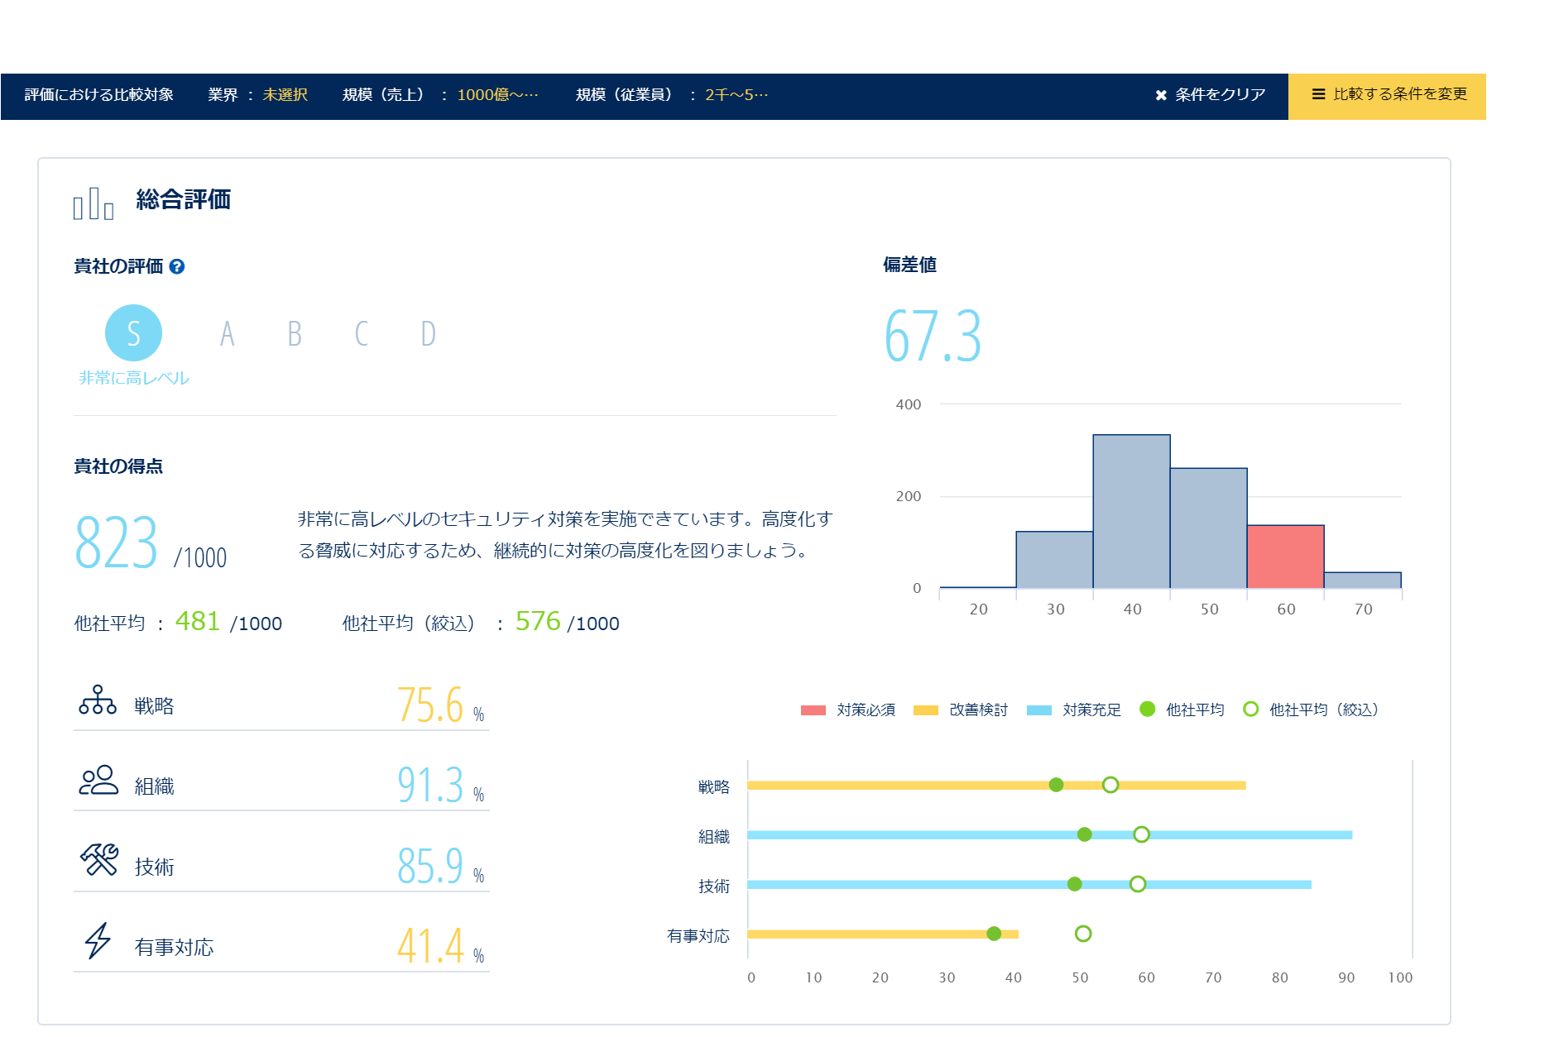Click the yellow 戦略 bar in chart
The image size is (1554, 1037).
pyautogui.click(x=996, y=785)
